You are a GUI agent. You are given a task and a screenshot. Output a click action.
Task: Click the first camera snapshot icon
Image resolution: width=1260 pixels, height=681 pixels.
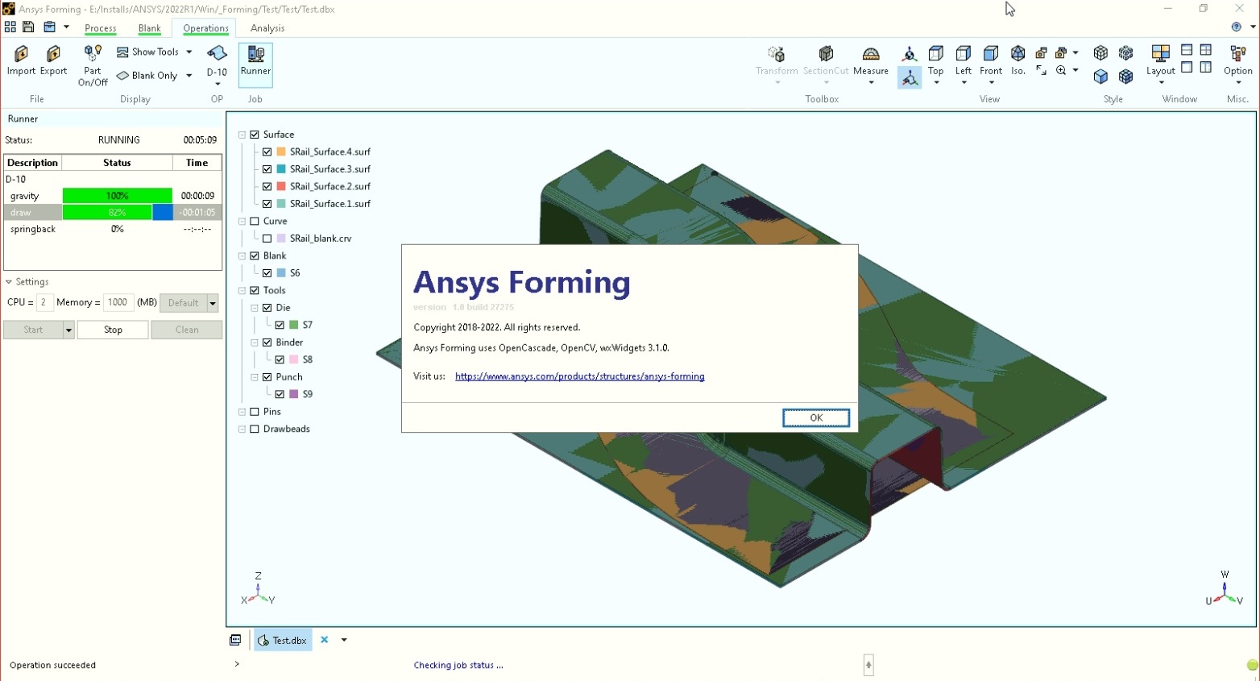click(1041, 53)
